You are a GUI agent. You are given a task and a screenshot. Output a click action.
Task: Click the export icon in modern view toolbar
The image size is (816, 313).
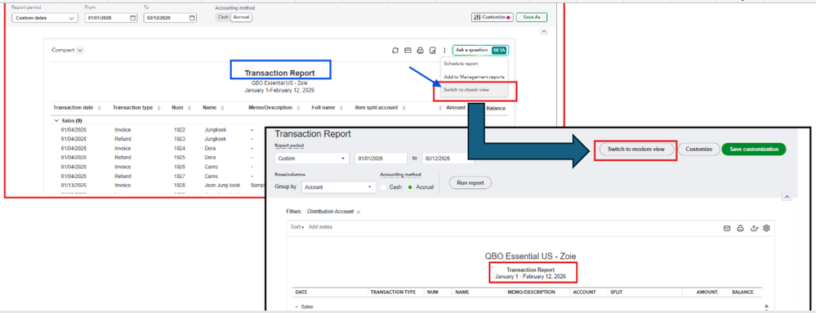click(x=432, y=50)
